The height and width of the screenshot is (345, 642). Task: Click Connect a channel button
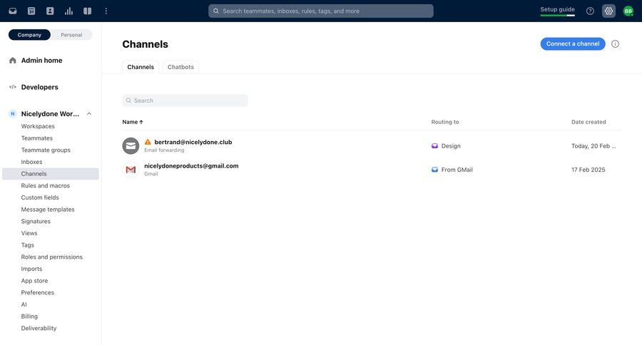(x=572, y=43)
